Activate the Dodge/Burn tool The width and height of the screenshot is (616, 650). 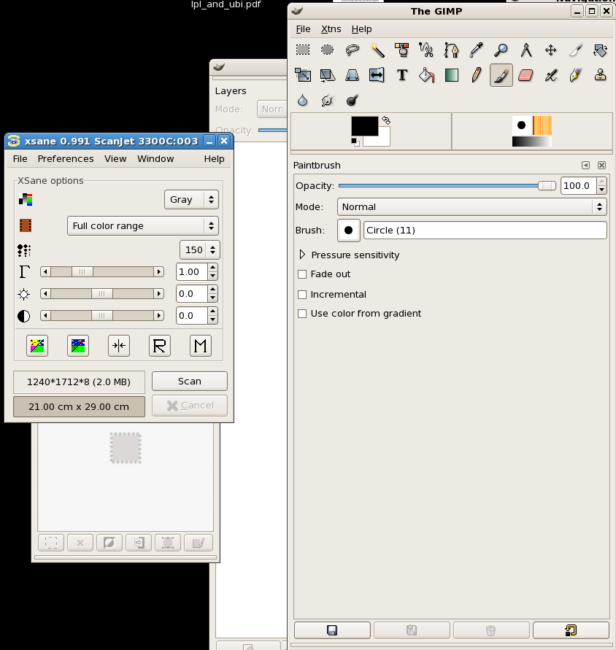[353, 100]
